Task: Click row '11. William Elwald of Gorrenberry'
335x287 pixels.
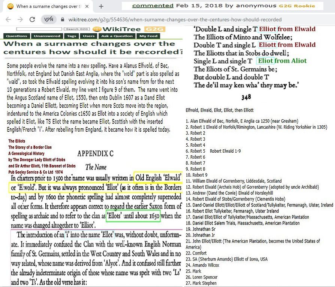Action: click(234, 181)
